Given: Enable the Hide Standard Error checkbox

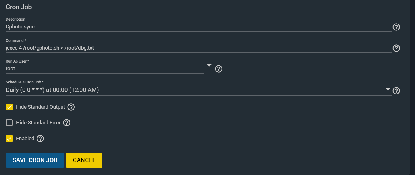Looking at the screenshot, I should [x=9, y=123].
